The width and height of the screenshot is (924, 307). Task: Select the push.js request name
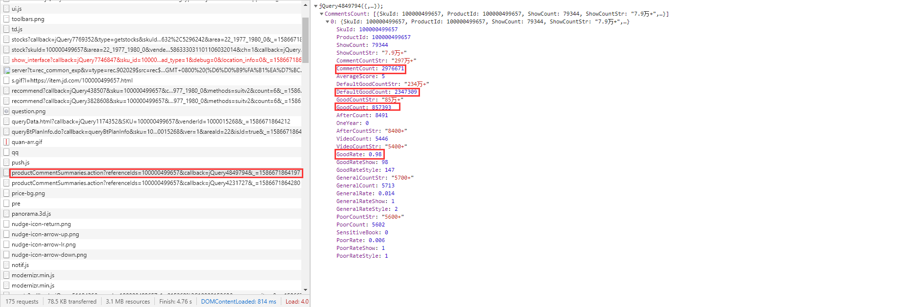tap(21, 163)
